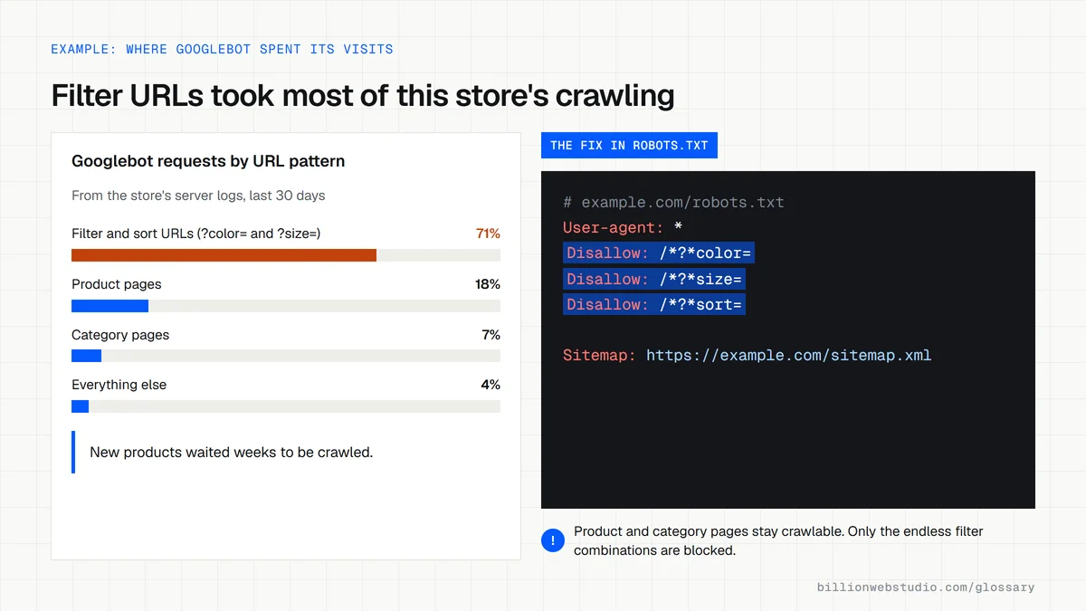Image resolution: width=1086 pixels, height=611 pixels.
Task: Click the billionwebstudio.com/glossary link
Action: tap(926, 587)
